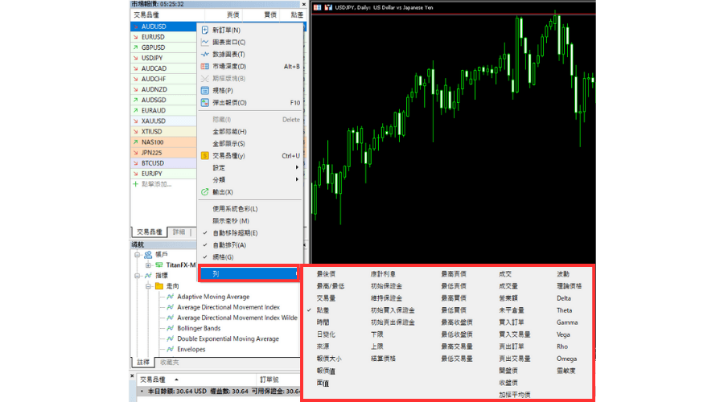724x402 pixels.
Task: Select 全部顯示 Show All menu item
Action: (229, 143)
